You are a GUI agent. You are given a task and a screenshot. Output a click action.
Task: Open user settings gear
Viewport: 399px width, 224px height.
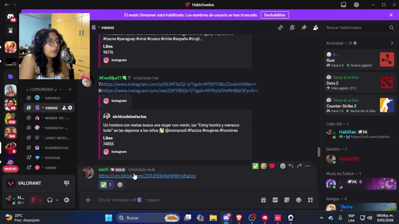(x=66, y=200)
